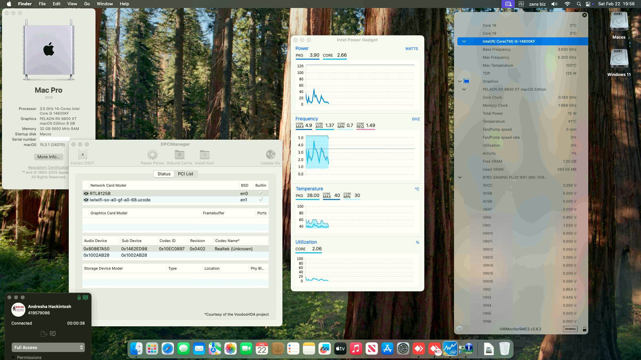Collapse the Graphics section in HWMonitorSMC2

click(460, 81)
